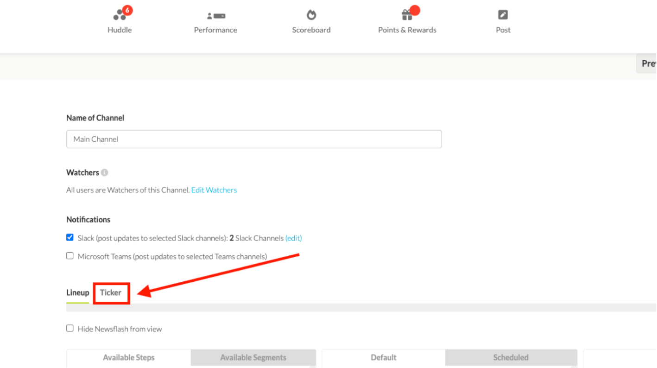Screen dimensions: 657x368
Task: Click the Performance label text
Action: [x=215, y=30]
